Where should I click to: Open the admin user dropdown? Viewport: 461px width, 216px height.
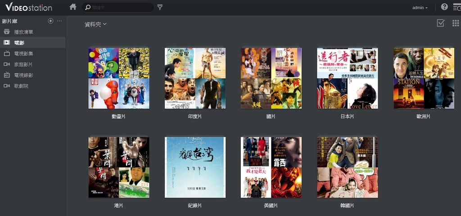420,8
